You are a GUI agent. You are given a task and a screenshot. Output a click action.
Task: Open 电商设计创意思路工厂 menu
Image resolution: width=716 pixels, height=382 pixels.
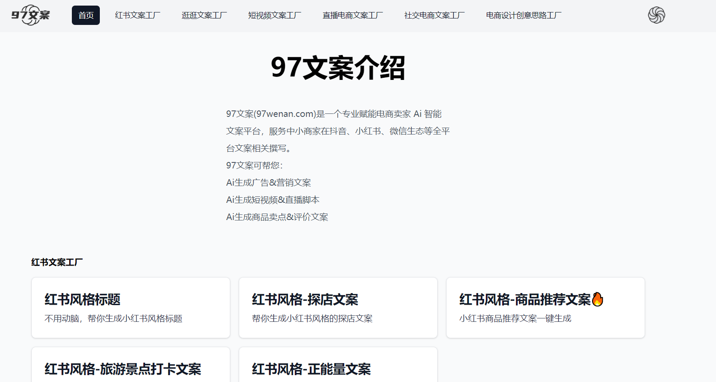click(x=523, y=15)
